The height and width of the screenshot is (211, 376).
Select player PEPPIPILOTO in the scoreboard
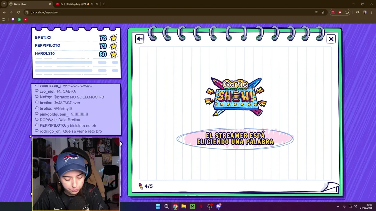[48, 45]
